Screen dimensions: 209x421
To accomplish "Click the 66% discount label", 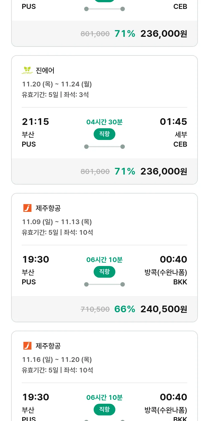I will point(125,309).
